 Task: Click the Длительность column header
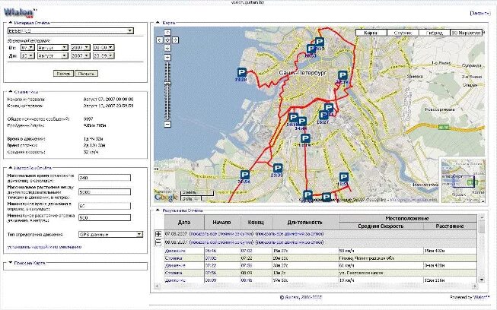click(x=305, y=223)
